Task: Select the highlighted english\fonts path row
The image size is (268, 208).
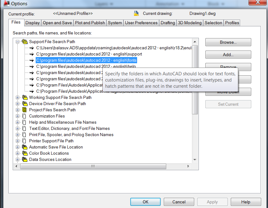Action: (x=86, y=60)
